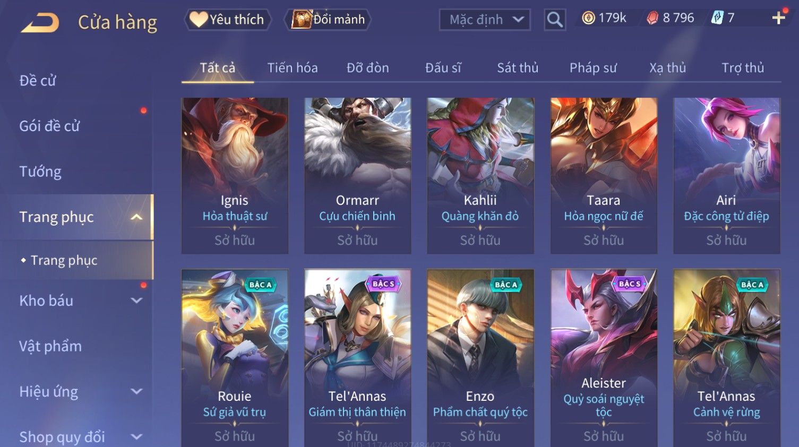The image size is (799, 447).
Task: Tap the blue voucher ticket icon
Action: pyautogui.click(x=717, y=18)
